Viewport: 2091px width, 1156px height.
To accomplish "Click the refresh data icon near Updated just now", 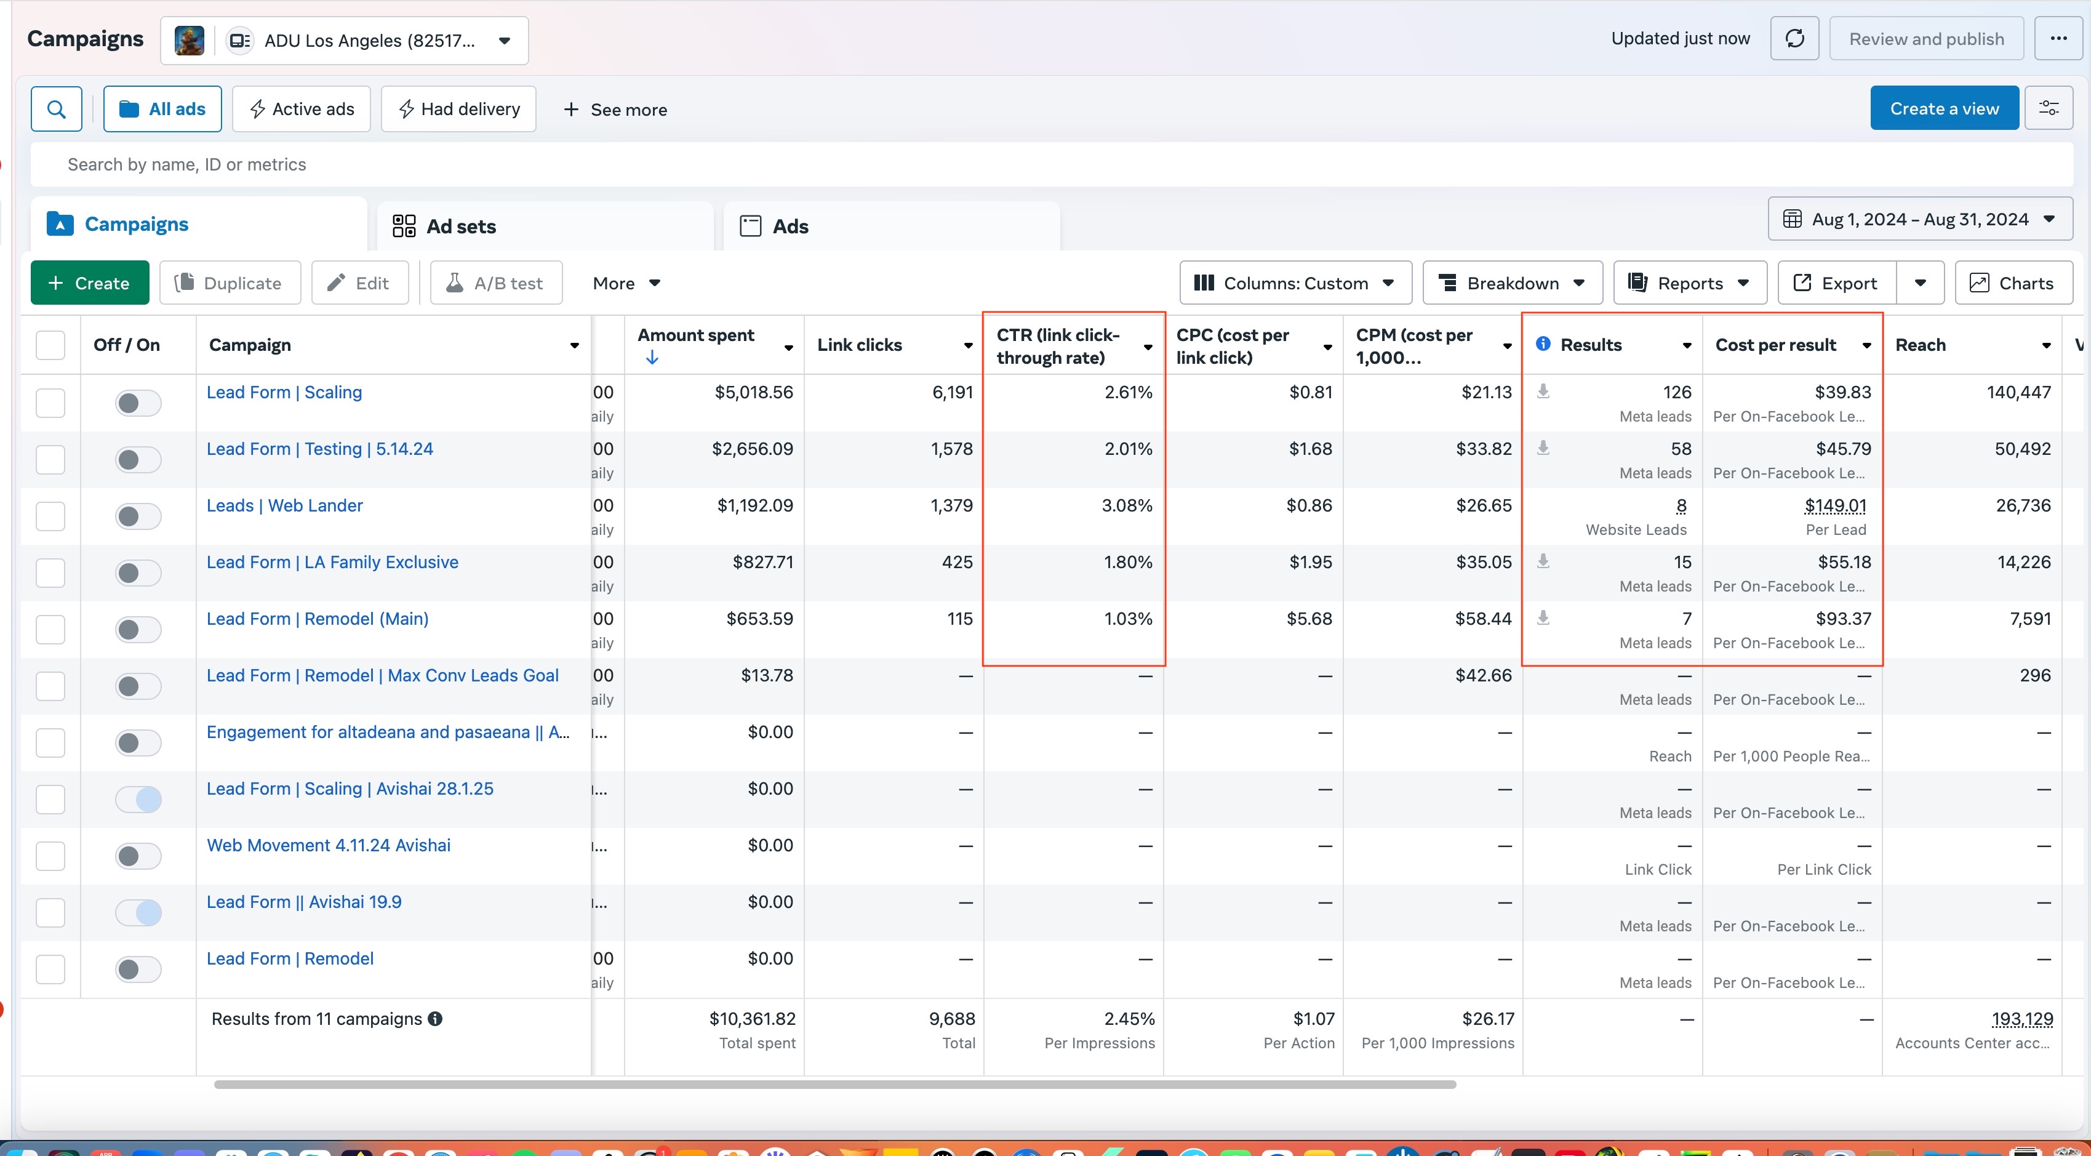I will (x=1795, y=38).
